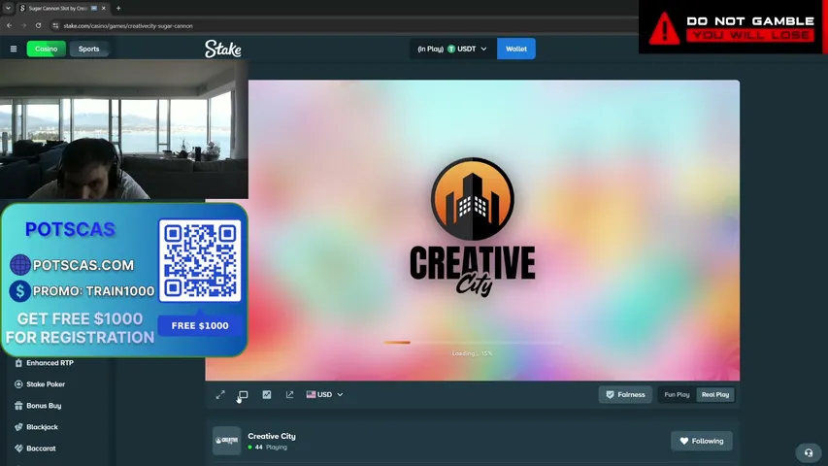Viewport: 828px width, 466px height.
Task: Unfollow Creative City via Following button
Action: point(701,441)
